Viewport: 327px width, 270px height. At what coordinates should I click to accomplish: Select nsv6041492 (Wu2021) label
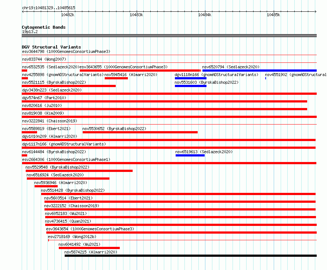point(79,244)
